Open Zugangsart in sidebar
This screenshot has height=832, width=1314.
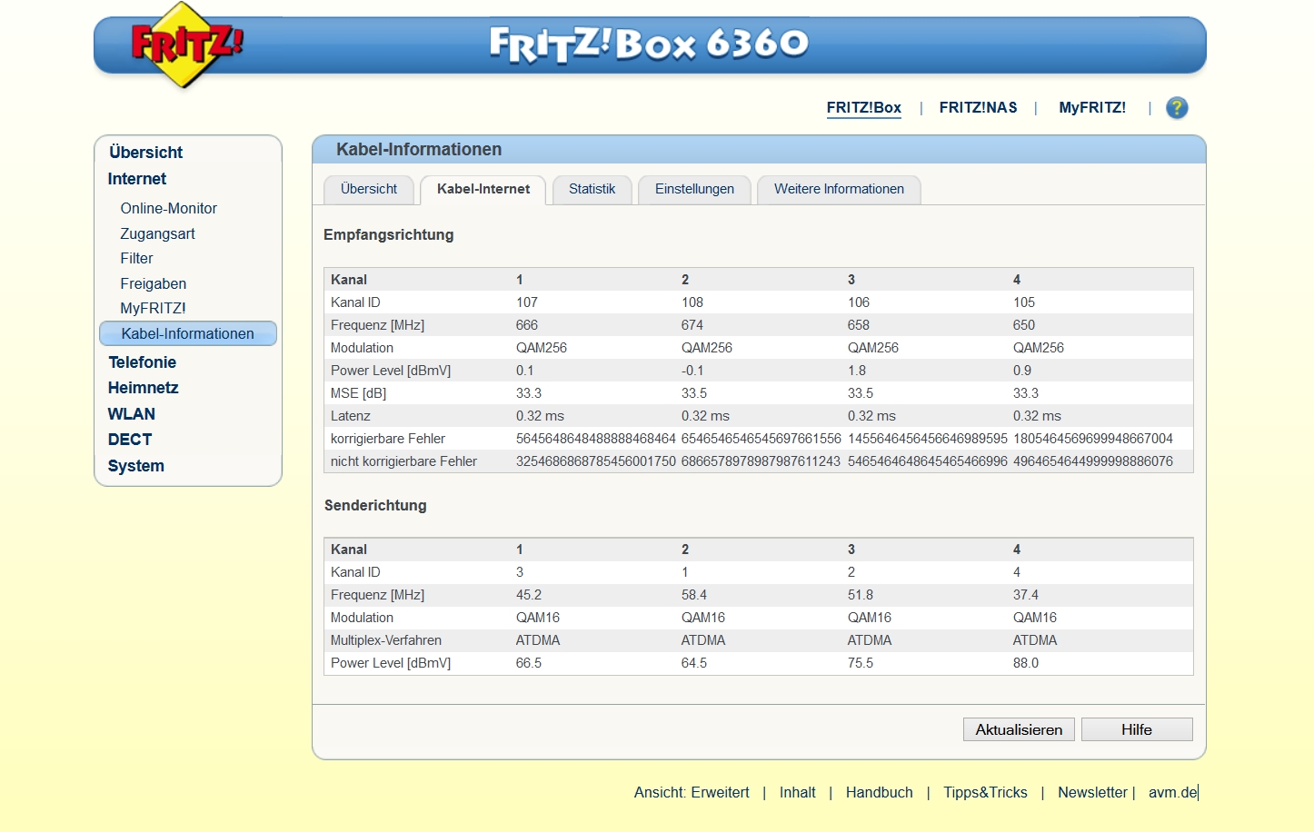(x=157, y=233)
